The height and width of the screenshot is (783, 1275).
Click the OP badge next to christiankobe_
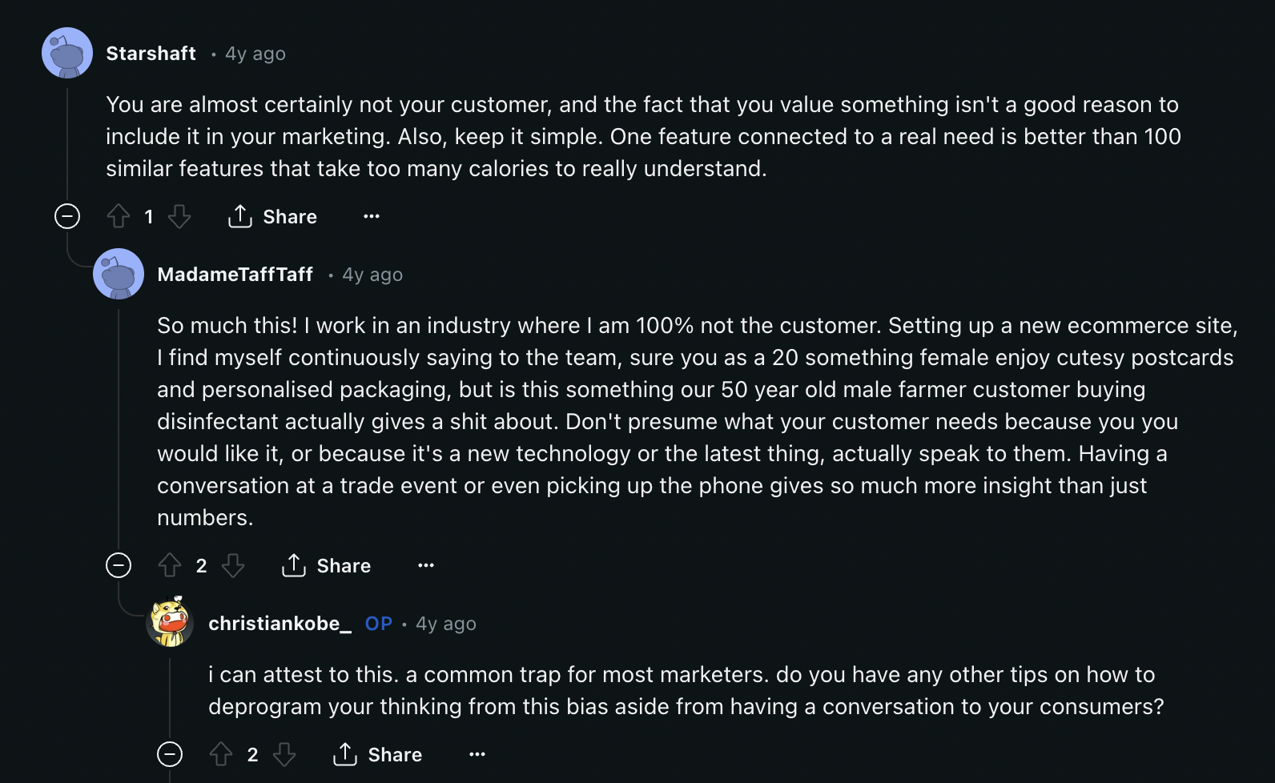point(378,624)
